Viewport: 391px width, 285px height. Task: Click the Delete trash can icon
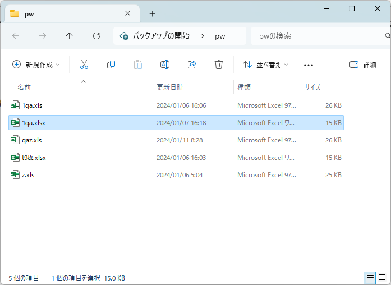[219, 65]
